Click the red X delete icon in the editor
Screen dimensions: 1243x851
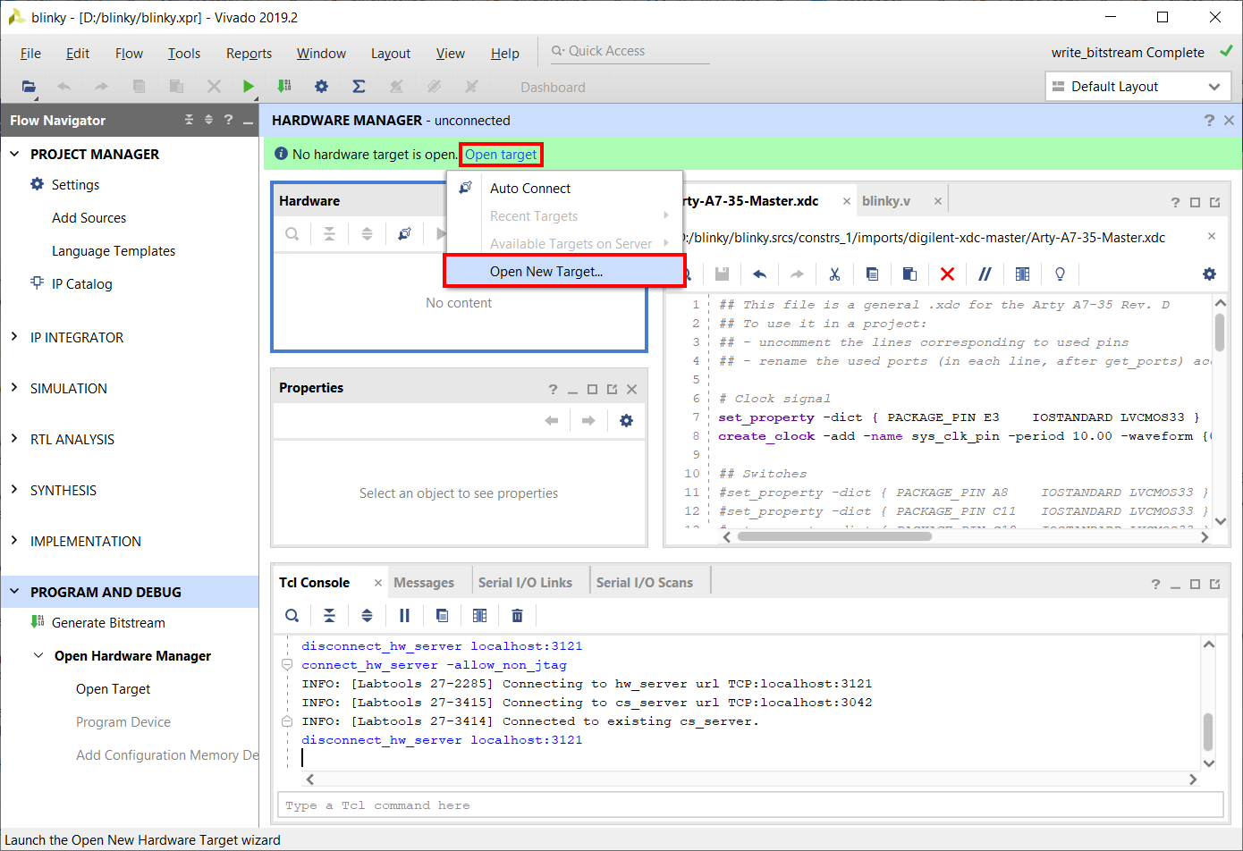947,274
